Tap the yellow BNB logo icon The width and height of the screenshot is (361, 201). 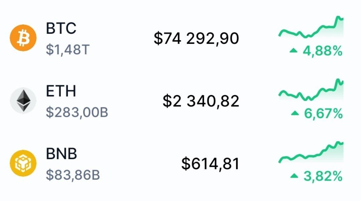pyautogui.click(x=23, y=164)
